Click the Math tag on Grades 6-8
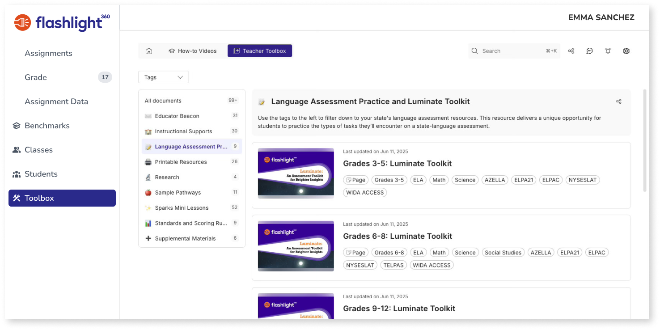Image resolution: width=660 pixels, height=330 pixels. 439,253
